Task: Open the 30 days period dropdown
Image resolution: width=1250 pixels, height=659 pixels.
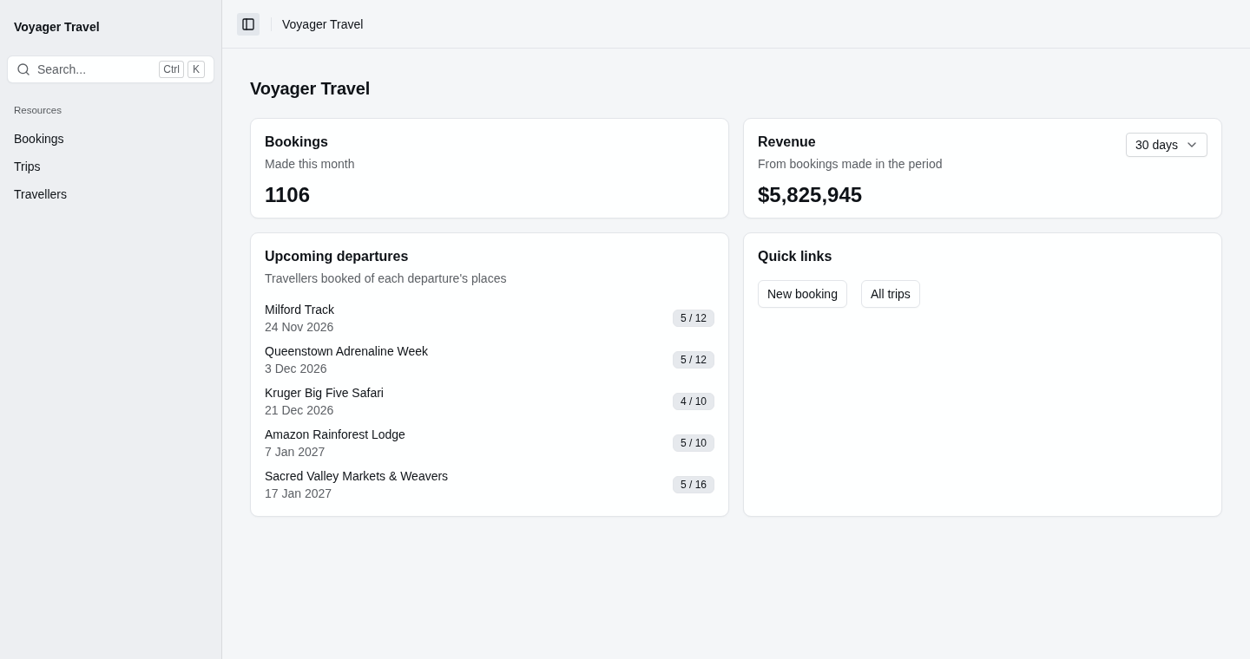Action: click(x=1166, y=145)
